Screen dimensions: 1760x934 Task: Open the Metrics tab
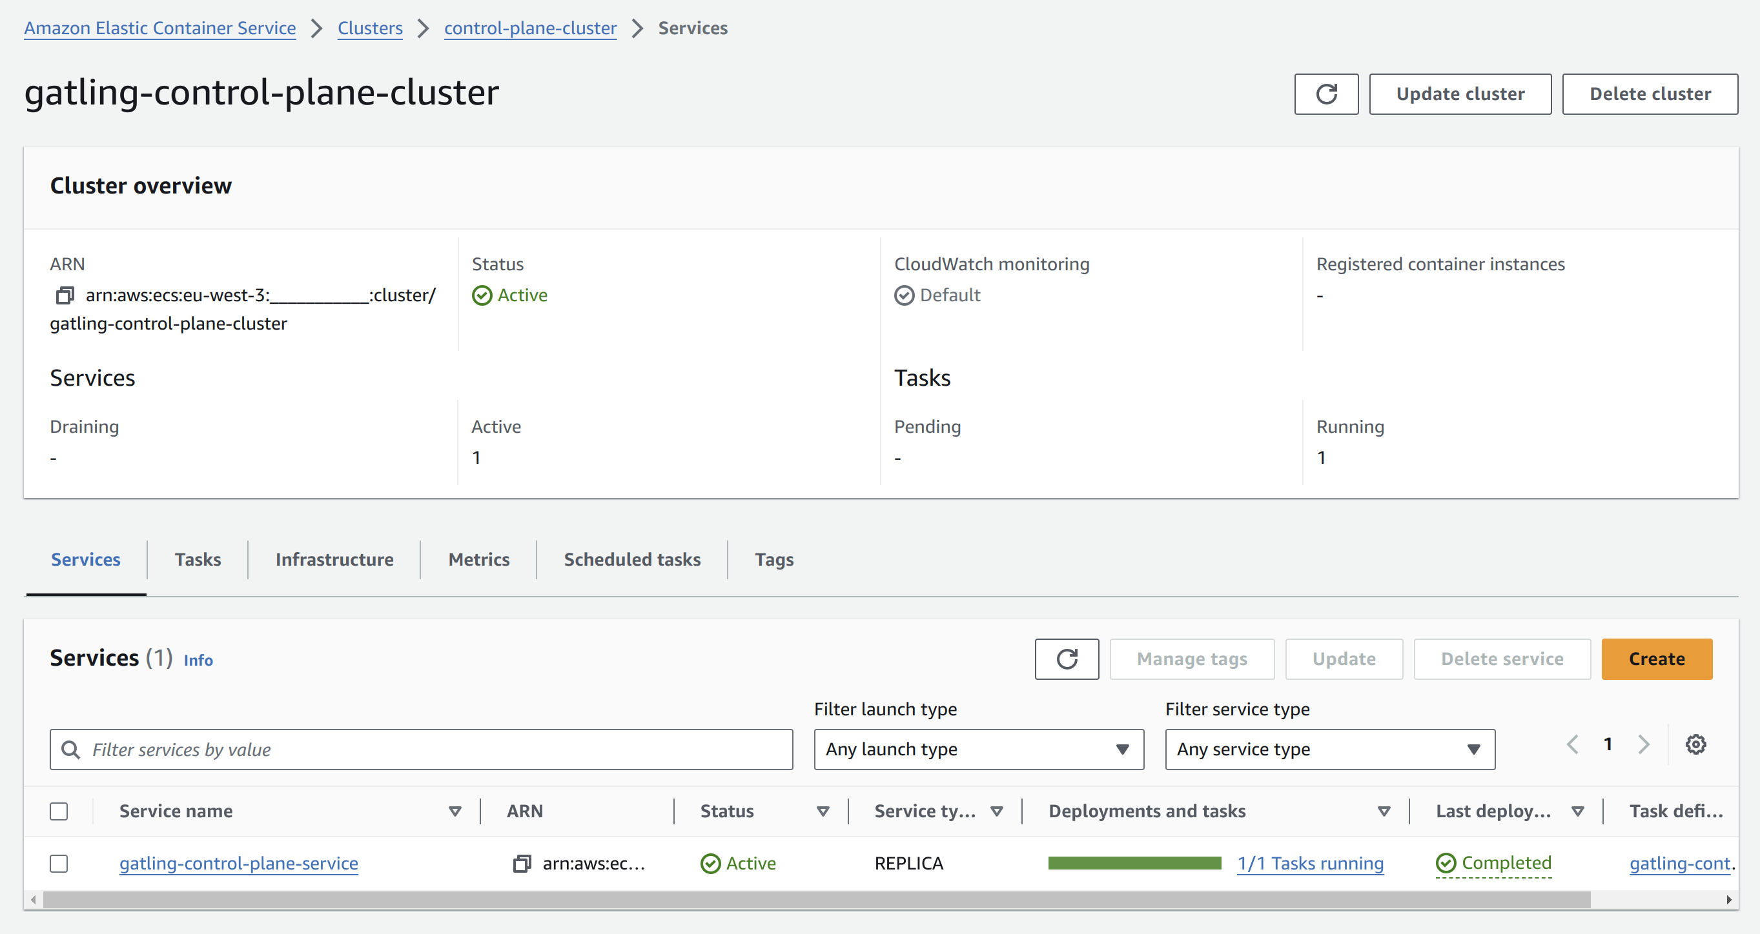(x=479, y=559)
